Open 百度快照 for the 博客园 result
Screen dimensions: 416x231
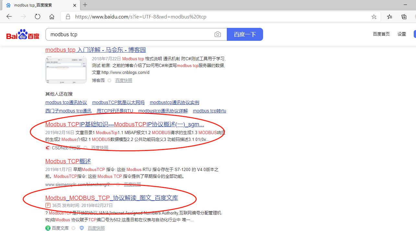tap(124, 80)
